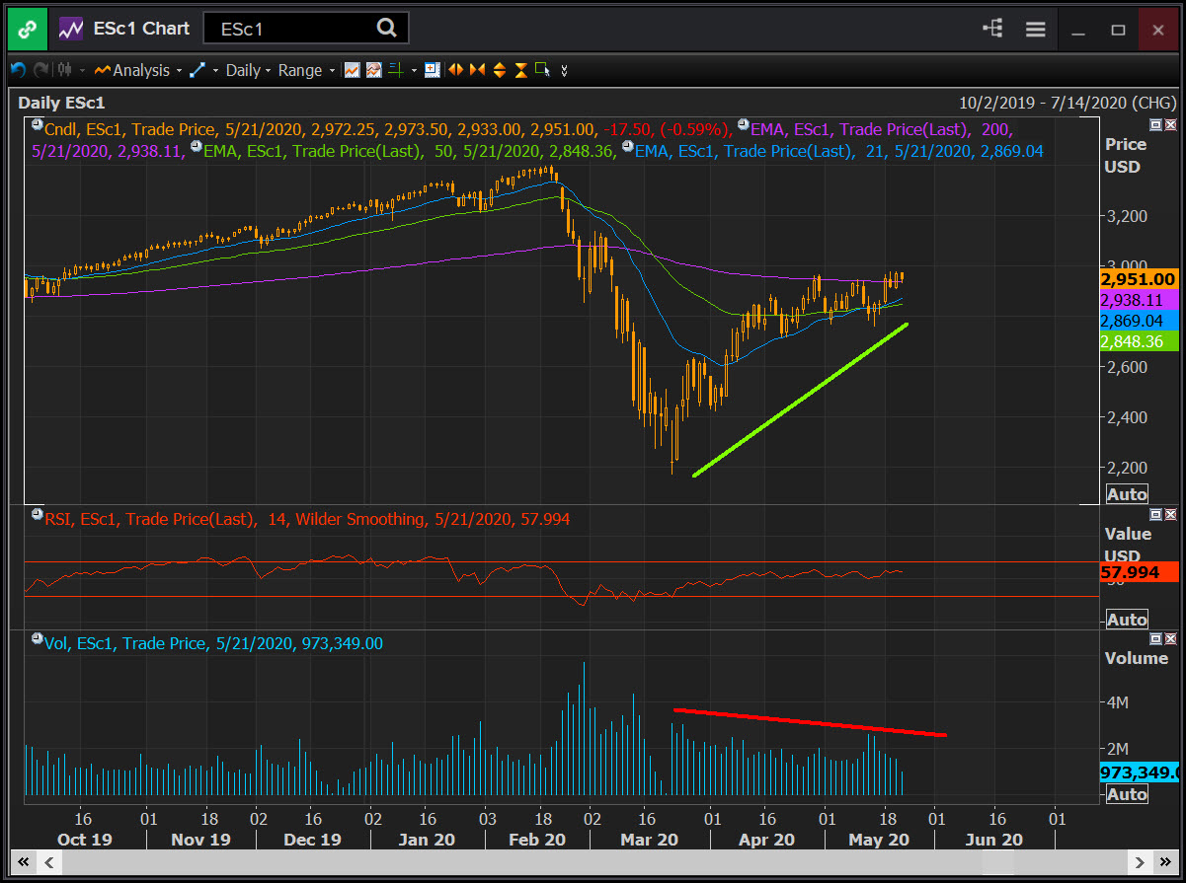Click the Daily ESc1 chart title

point(61,103)
